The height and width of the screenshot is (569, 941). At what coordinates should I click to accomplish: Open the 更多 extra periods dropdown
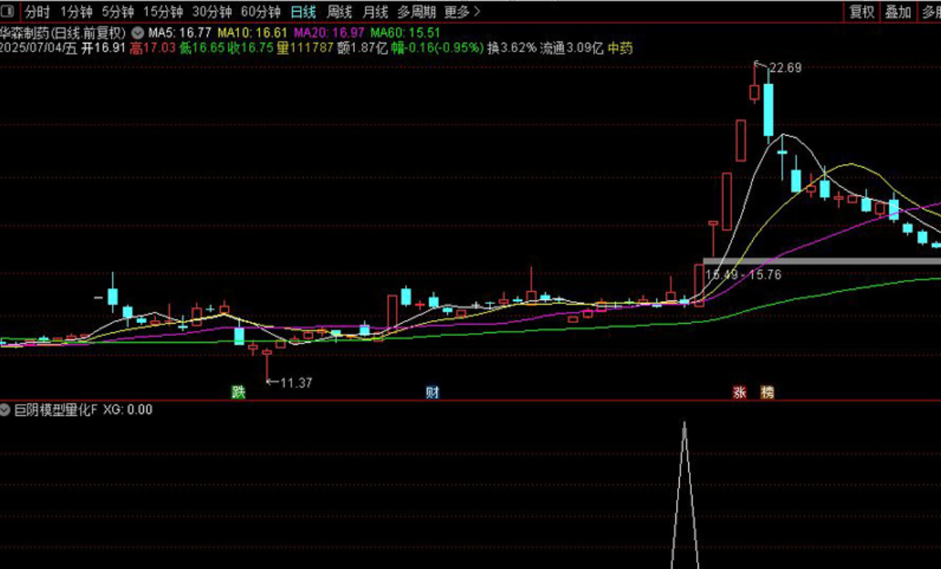[457, 12]
